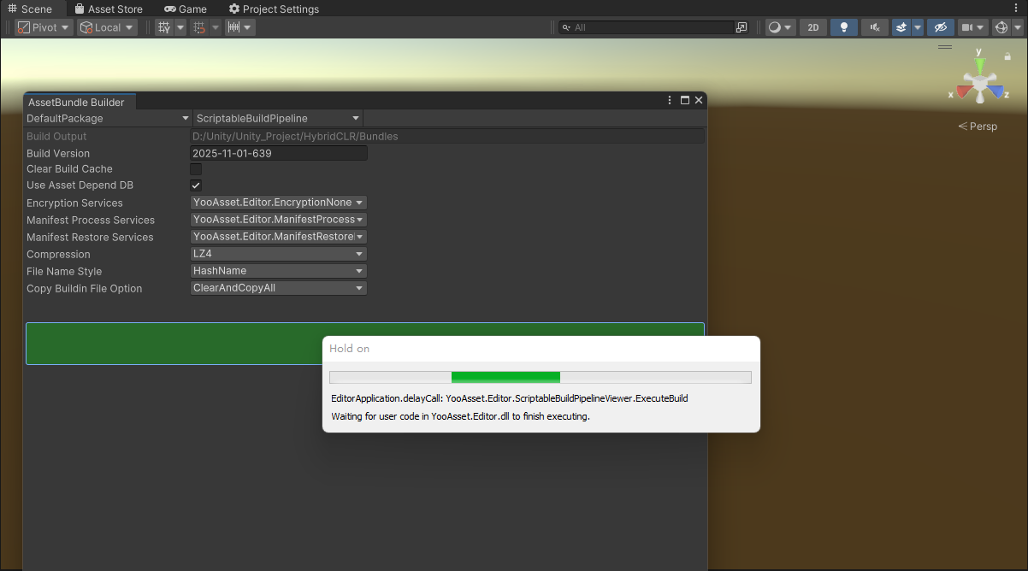Toggle 2D view mode
The width and height of the screenshot is (1028, 571).
(812, 27)
